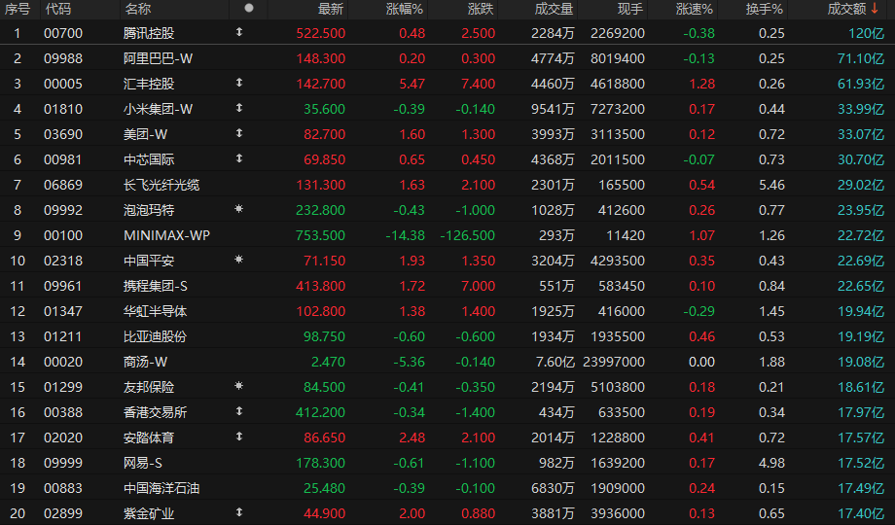
Task: Select the 华虹半导体 stock name
Action: (x=156, y=311)
